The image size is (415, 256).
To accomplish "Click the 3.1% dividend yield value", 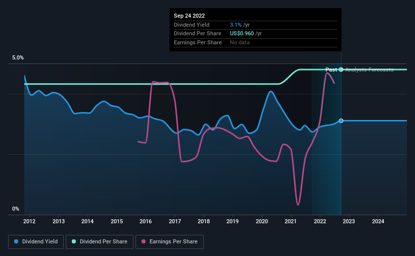I will tap(236, 25).
